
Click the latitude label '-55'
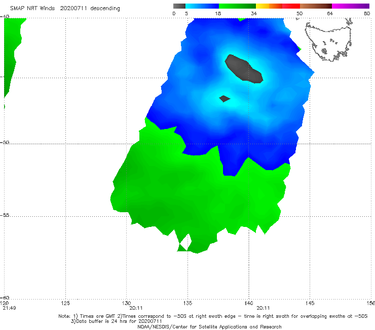[5, 215]
